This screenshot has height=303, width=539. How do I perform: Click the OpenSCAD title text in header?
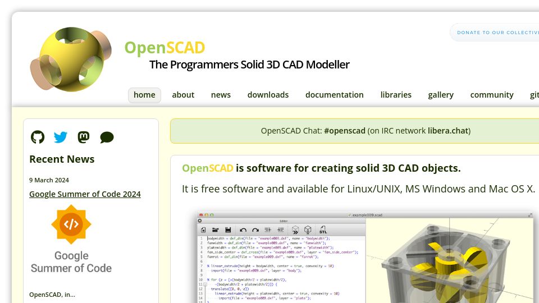click(x=165, y=47)
